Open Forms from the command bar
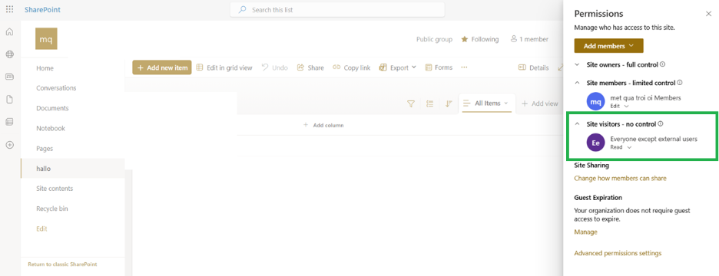The height and width of the screenshot is (276, 719). [x=439, y=67]
